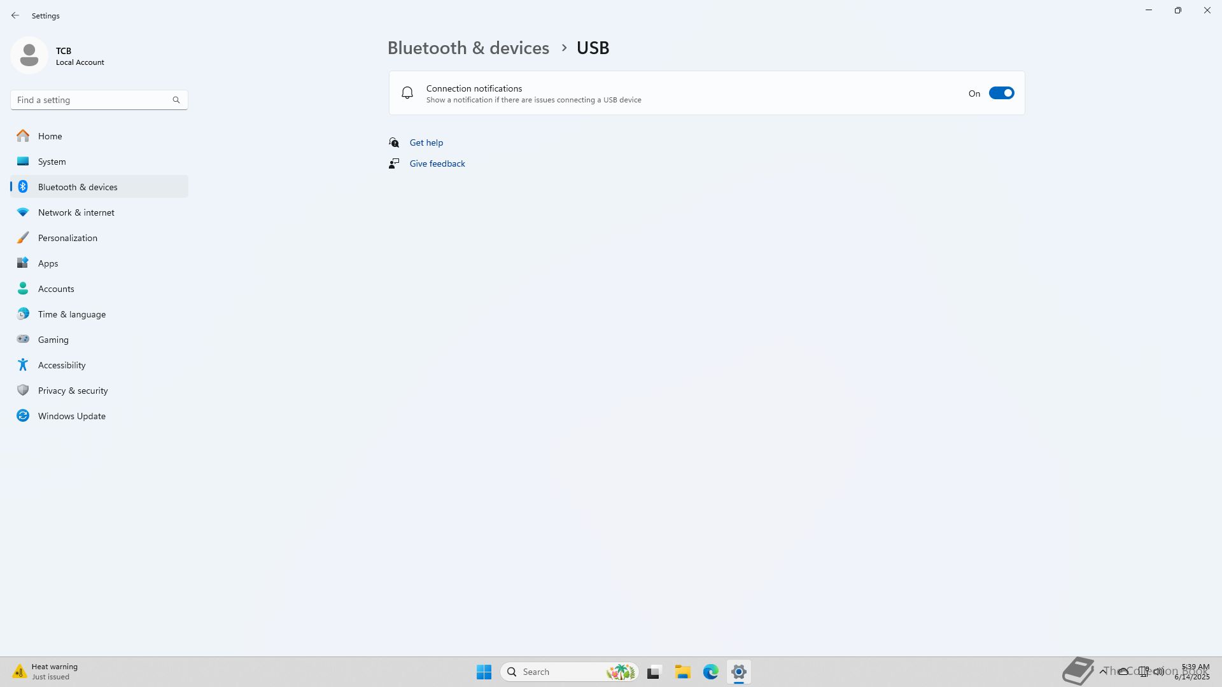This screenshot has height=687, width=1222.
Task: Go to System settings
Action: 52,162
